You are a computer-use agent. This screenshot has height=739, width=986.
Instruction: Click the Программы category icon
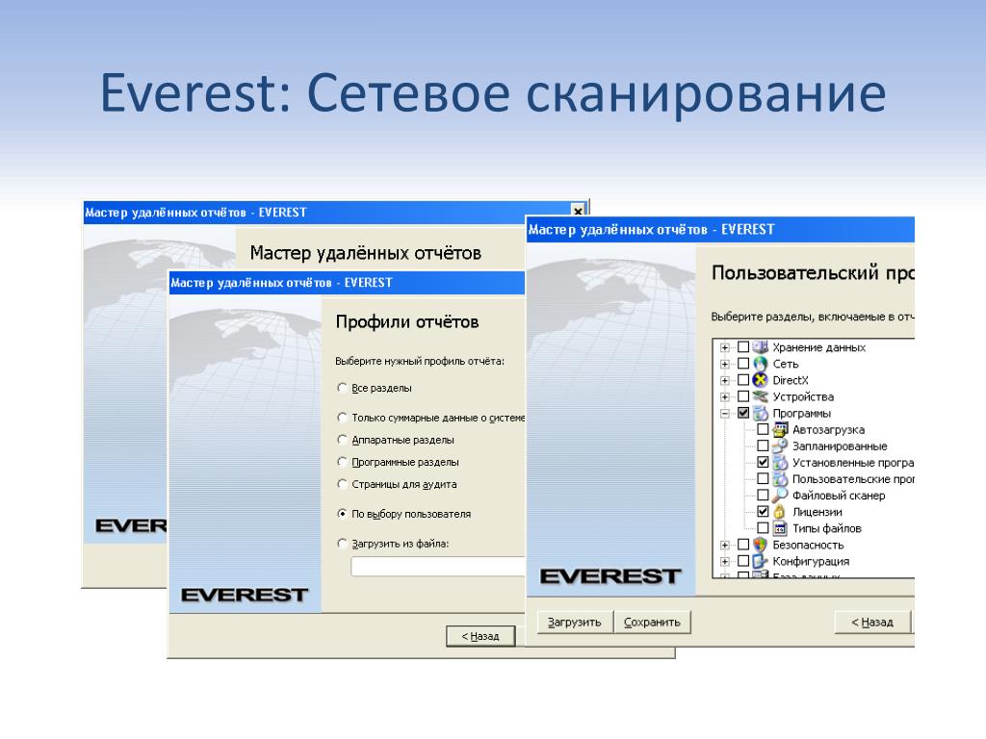[761, 413]
